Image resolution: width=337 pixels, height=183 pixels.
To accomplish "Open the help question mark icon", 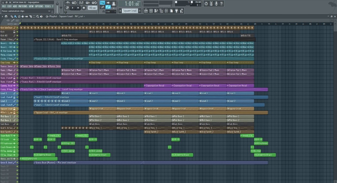I will [x=221, y=4].
